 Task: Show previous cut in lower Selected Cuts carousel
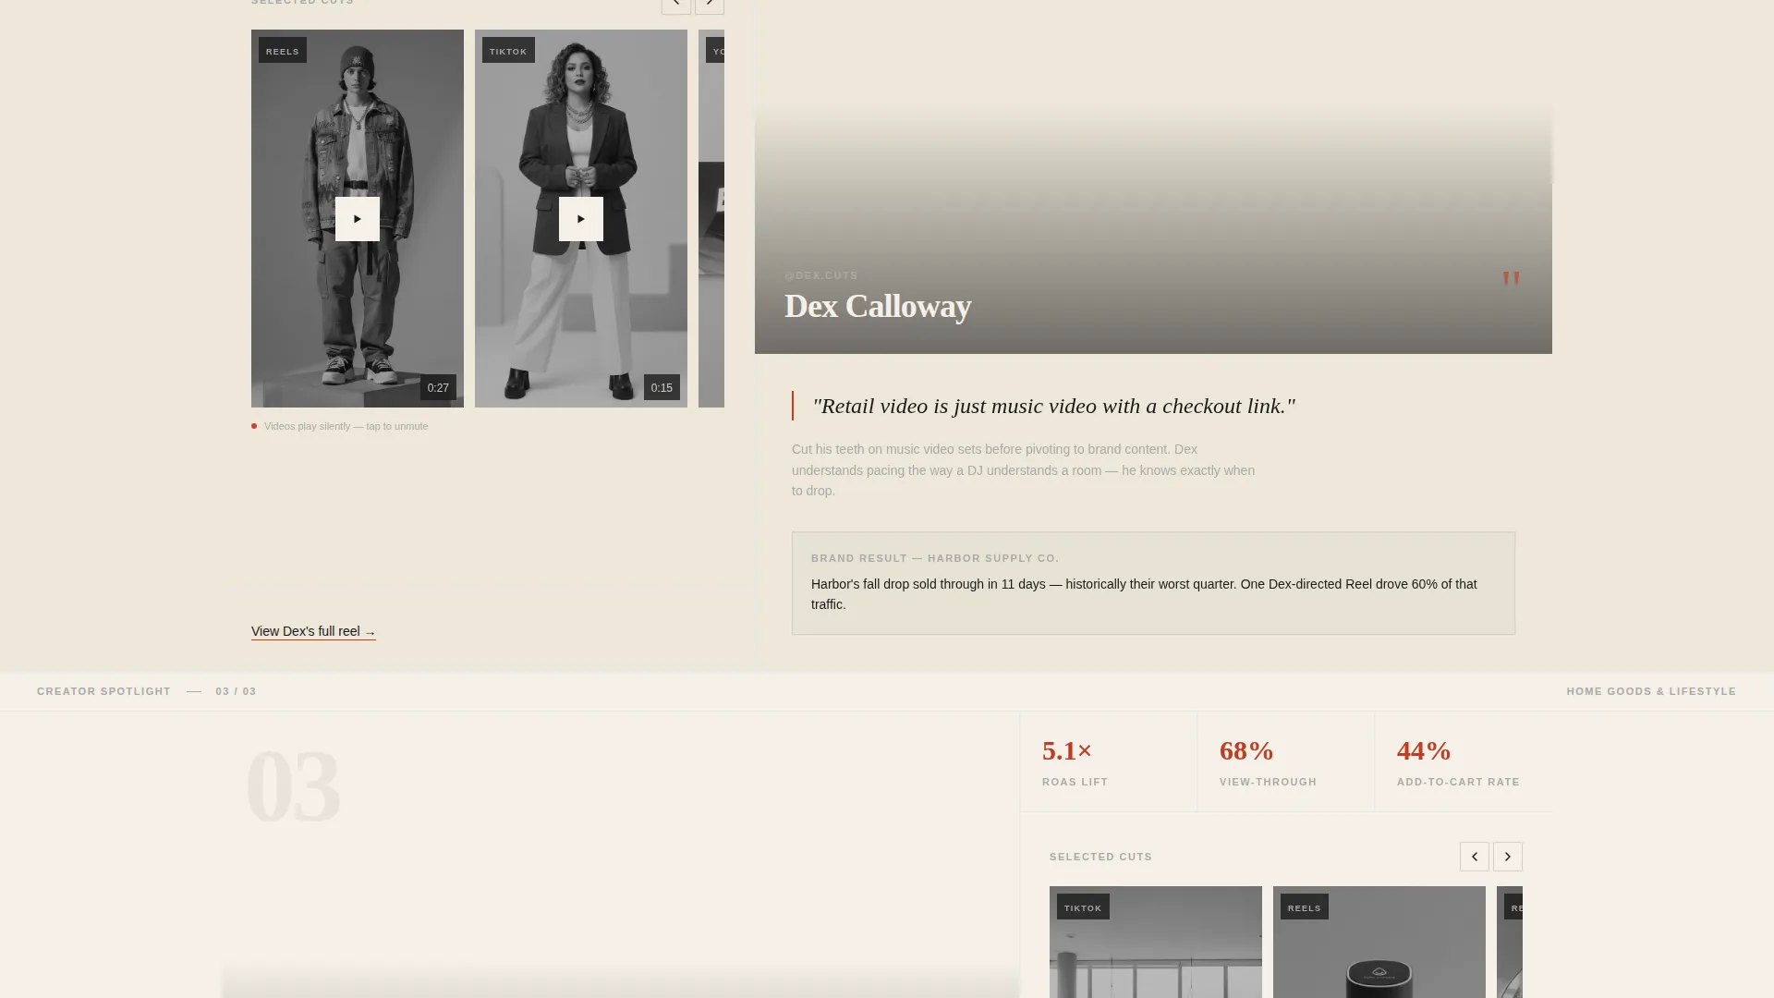point(1475,857)
